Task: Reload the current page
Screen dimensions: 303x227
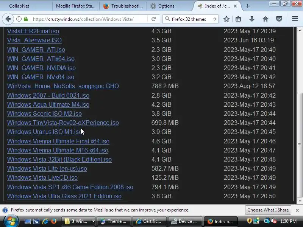Action: [154, 19]
